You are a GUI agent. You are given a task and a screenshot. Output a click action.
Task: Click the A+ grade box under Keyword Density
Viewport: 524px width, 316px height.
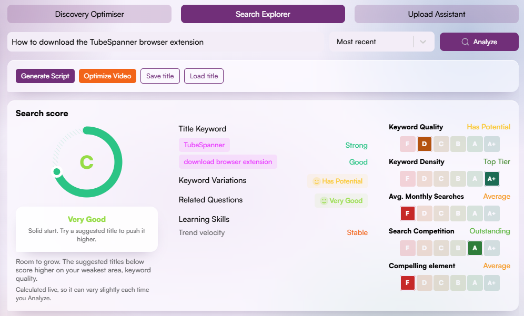pyautogui.click(x=491, y=179)
